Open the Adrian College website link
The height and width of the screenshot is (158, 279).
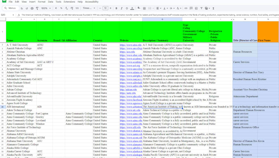click(128, 90)
